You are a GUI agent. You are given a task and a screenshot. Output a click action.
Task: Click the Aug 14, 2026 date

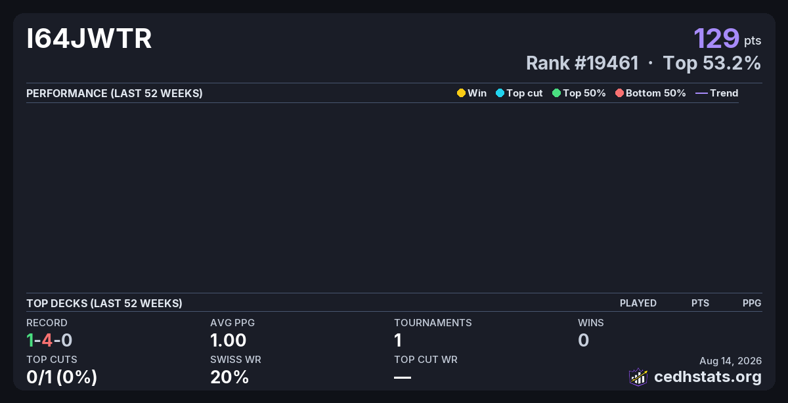pyautogui.click(x=731, y=360)
